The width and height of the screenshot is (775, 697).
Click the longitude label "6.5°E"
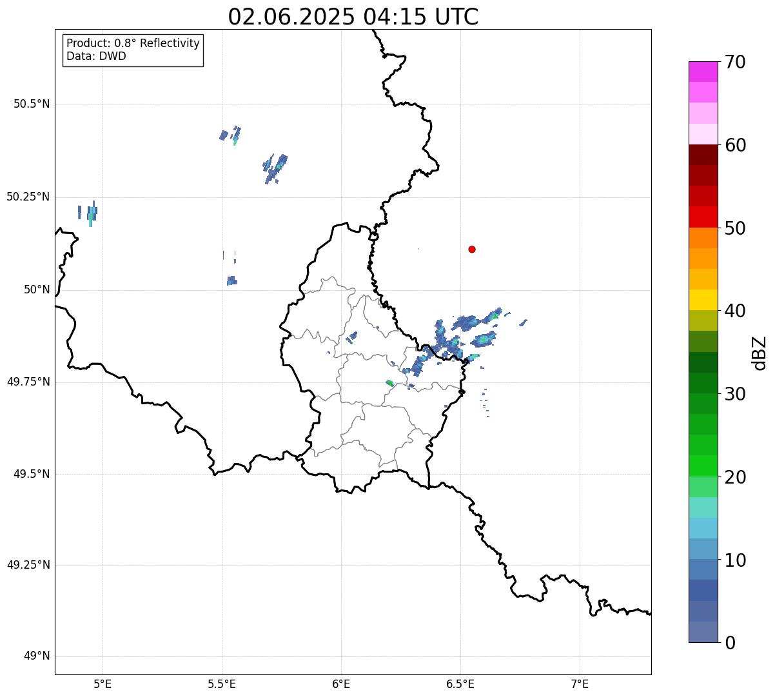coord(461,683)
